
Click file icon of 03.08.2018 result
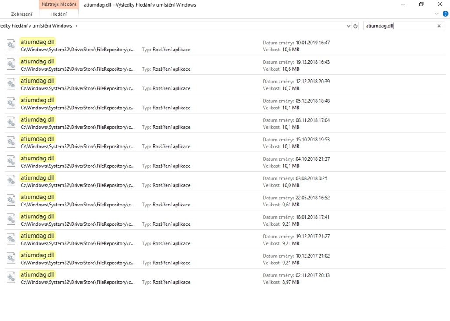[x=11, y=180]
